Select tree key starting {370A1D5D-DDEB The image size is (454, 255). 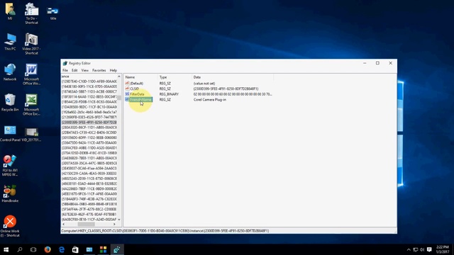[89, 153]
